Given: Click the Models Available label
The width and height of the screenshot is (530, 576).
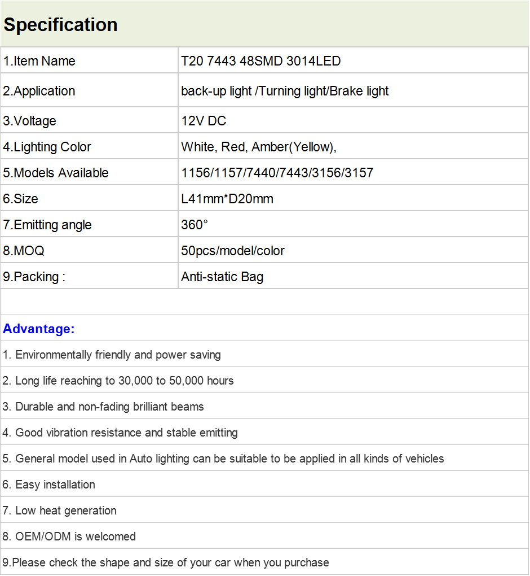Looking at the screenshot, I should 56,173.
